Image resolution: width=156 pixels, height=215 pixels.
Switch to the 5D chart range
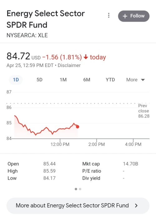pos(40,80)
